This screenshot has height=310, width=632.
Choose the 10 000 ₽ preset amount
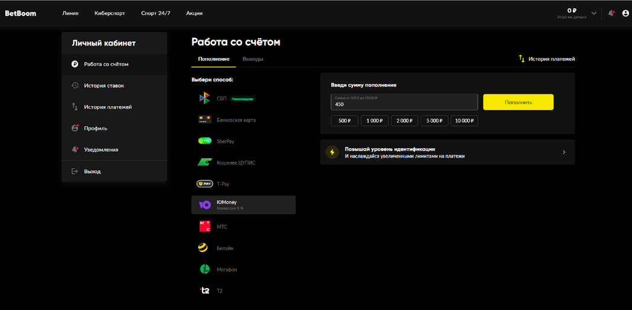464,121
